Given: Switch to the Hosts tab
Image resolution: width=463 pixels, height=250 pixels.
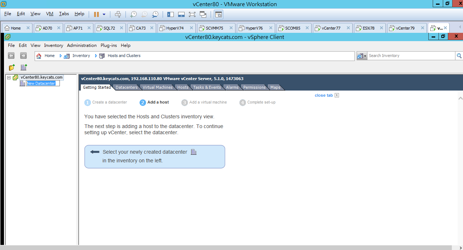Looking at the screenshot, I should point(183,87).
